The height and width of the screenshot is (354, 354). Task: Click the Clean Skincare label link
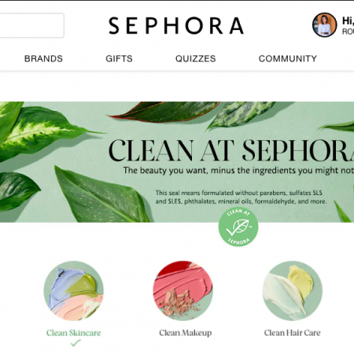[74, 333]
